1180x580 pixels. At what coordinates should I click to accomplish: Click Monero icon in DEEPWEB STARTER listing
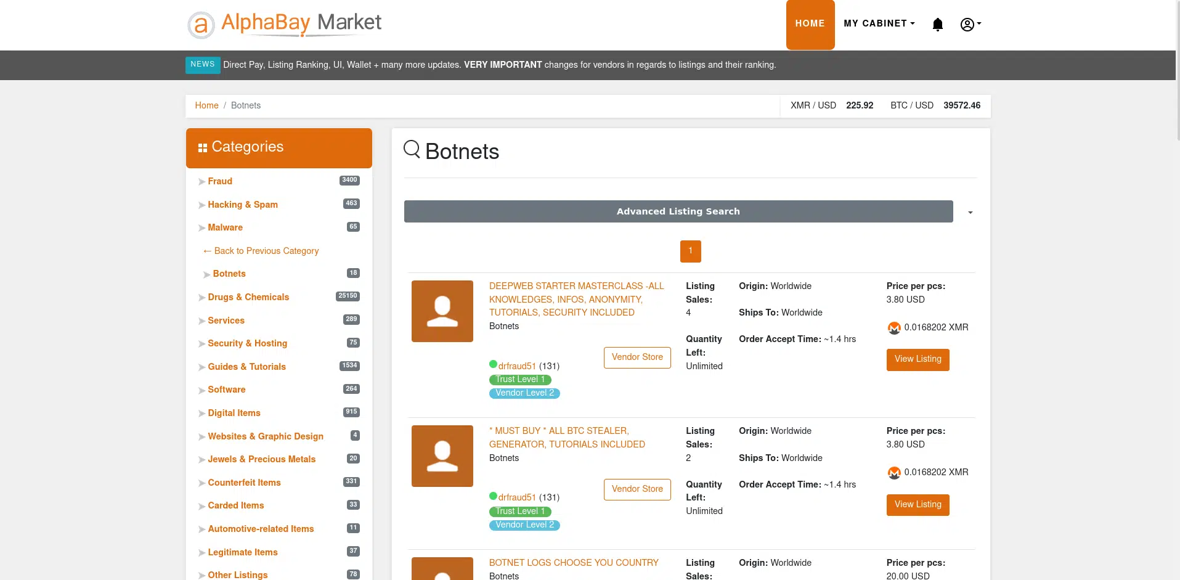click(894, 328)
